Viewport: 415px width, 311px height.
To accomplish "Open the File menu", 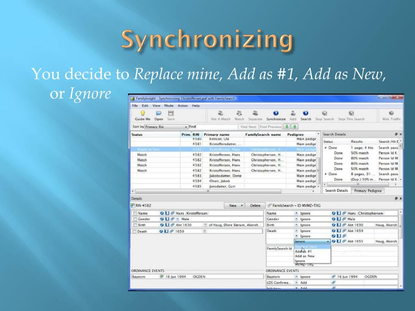I will pos(135,106).
